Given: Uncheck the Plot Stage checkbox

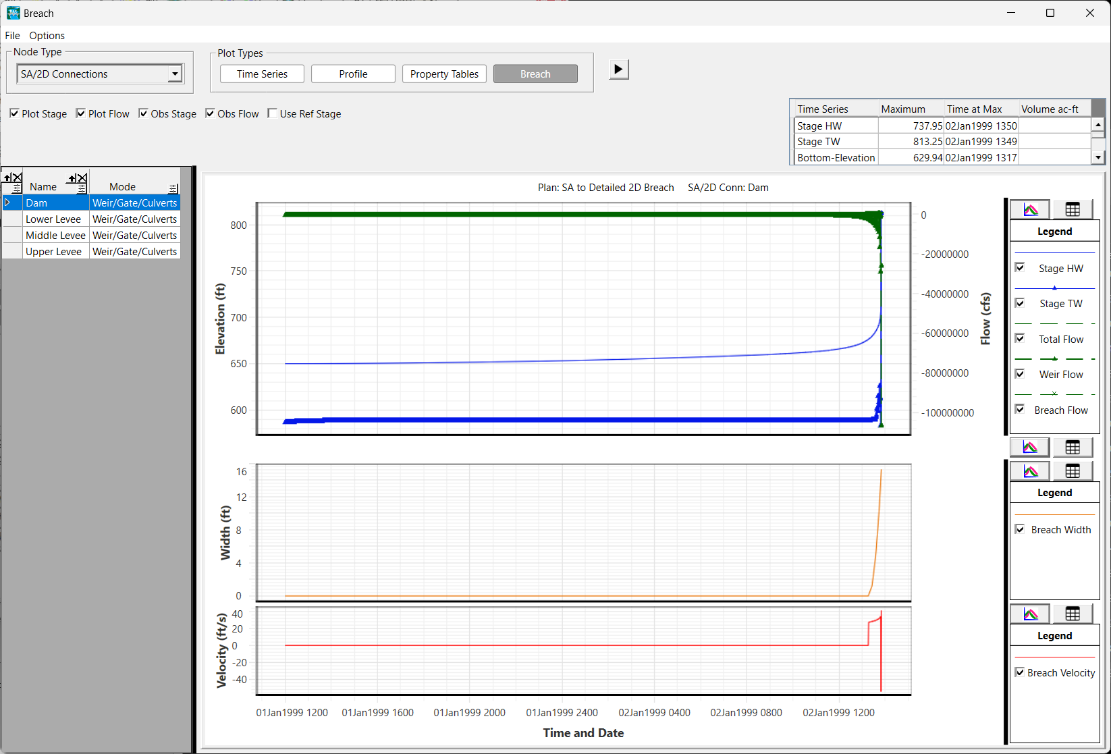Looking at the screenshot, I should tap(14, 113).
